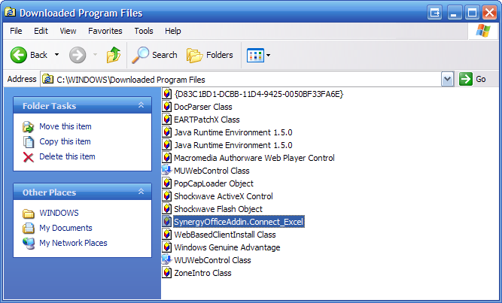Go to the WINDOWS folder link
Viewport: 502px width, 303px height.
[x=59, y=213]
